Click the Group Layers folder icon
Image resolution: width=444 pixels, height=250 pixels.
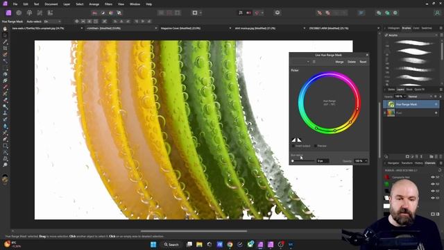[x=432, y=156]
